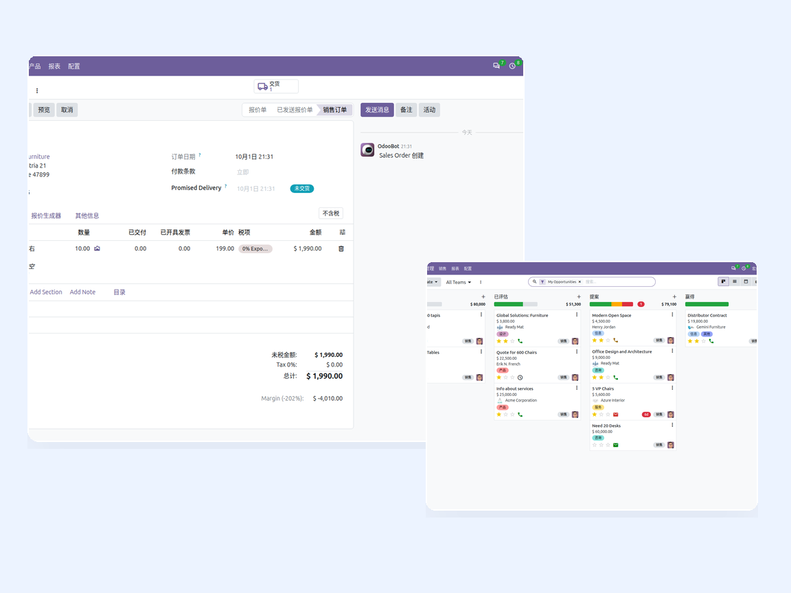Switch to list view in the CRM window

(x=735, y=281)
